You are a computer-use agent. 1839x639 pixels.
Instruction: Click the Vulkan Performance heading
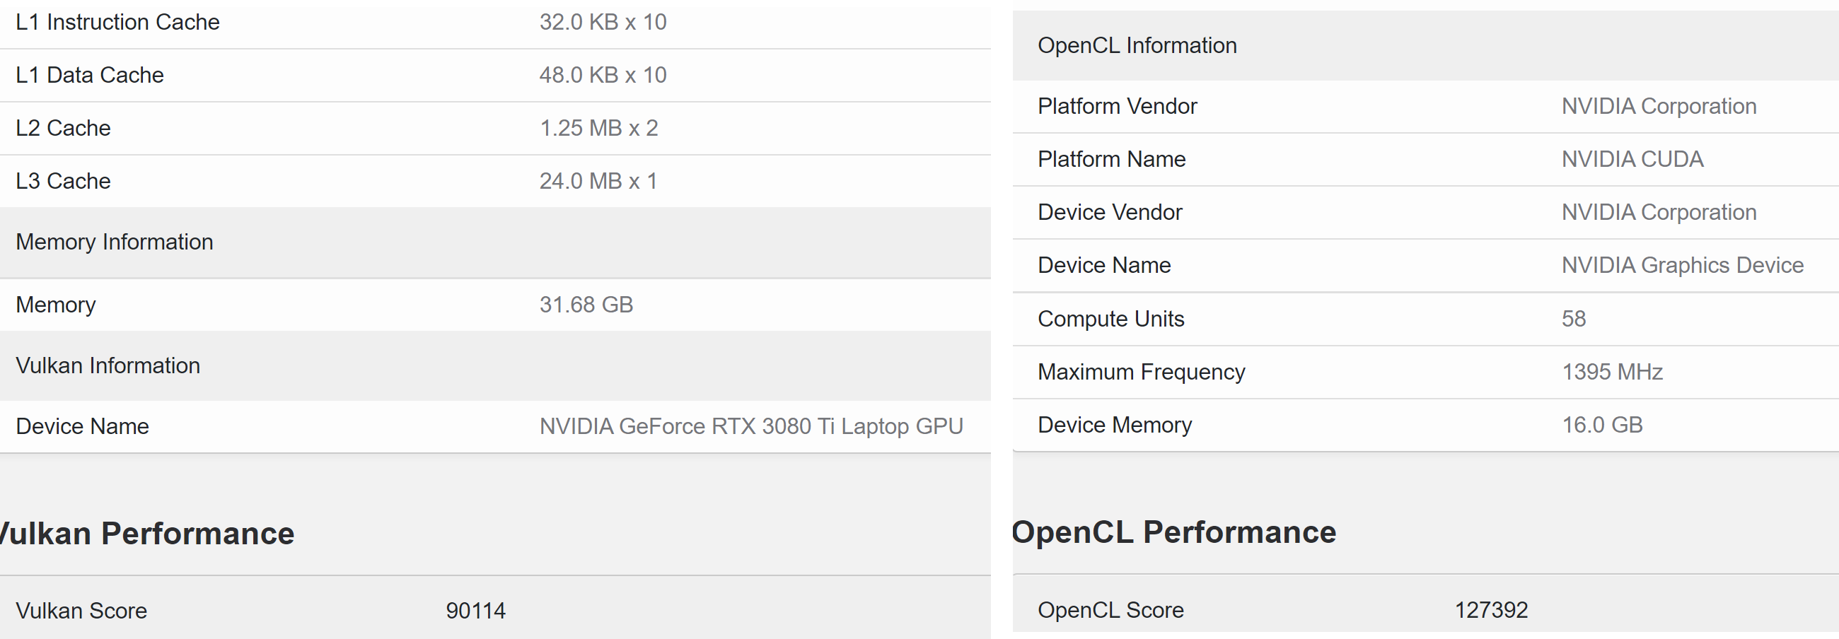coord(146,534)
